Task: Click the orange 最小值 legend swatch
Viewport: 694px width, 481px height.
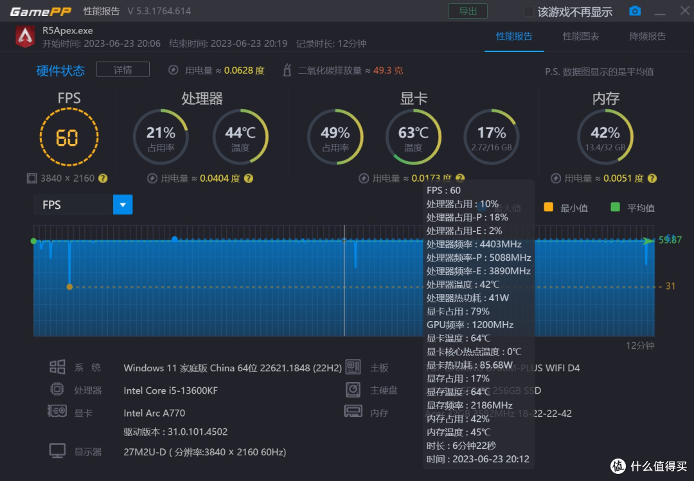Action: [x=548, y=207]
